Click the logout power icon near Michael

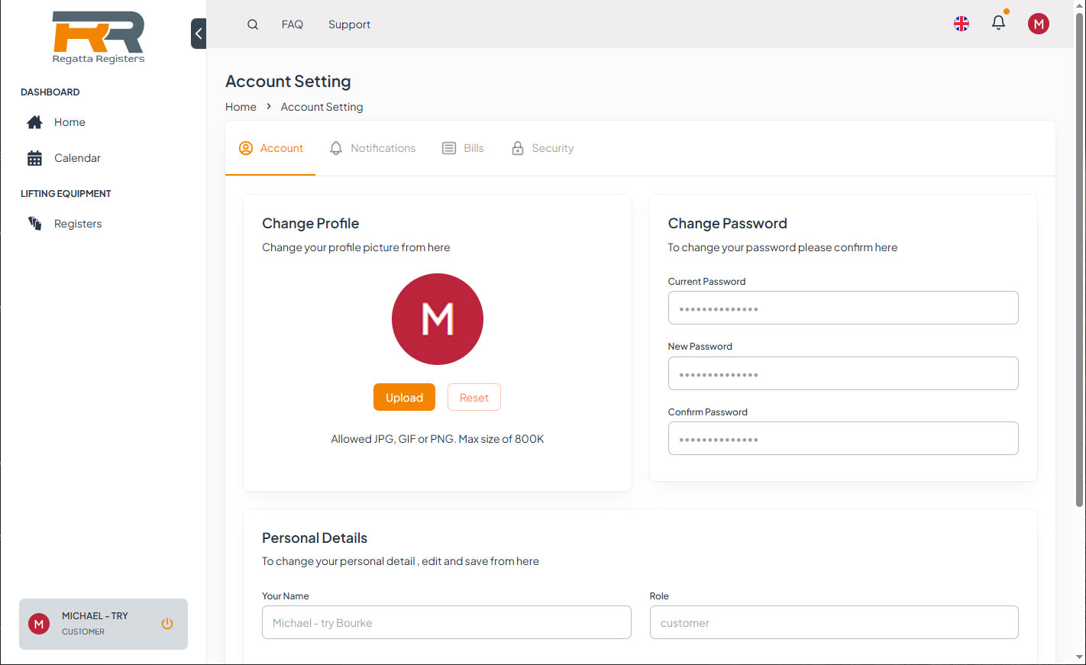pyautogui.click(x=166, y=623)
